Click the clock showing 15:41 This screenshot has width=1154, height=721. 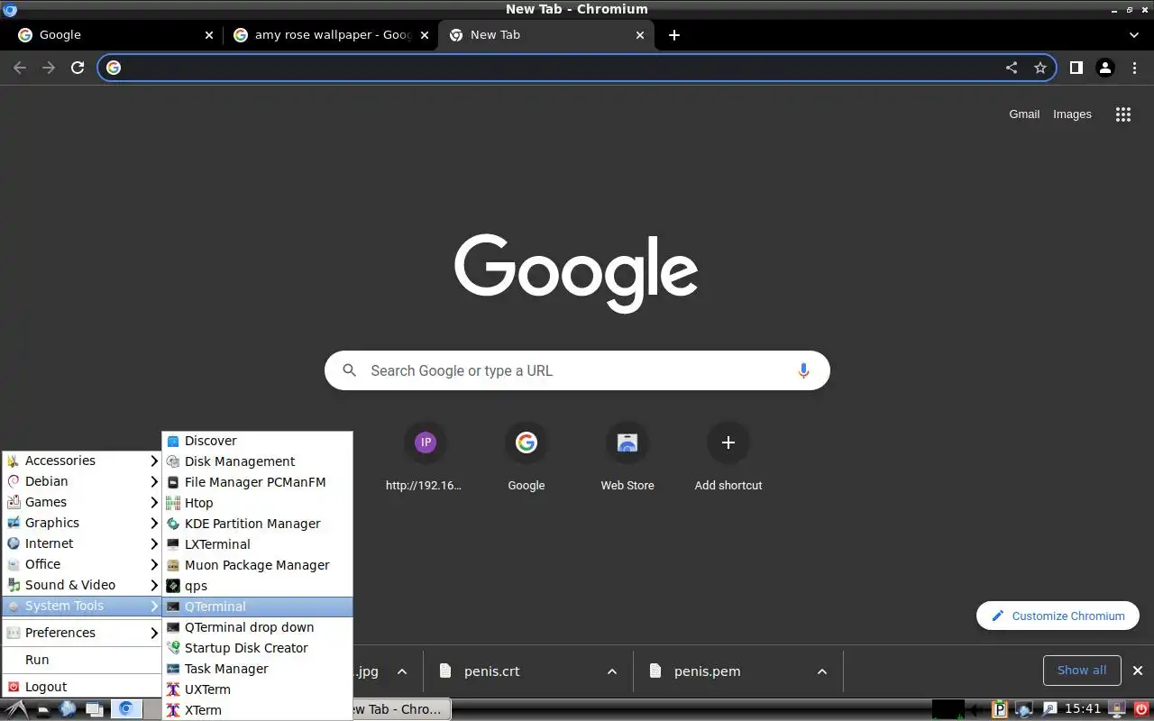click(x=1083, y=709)
